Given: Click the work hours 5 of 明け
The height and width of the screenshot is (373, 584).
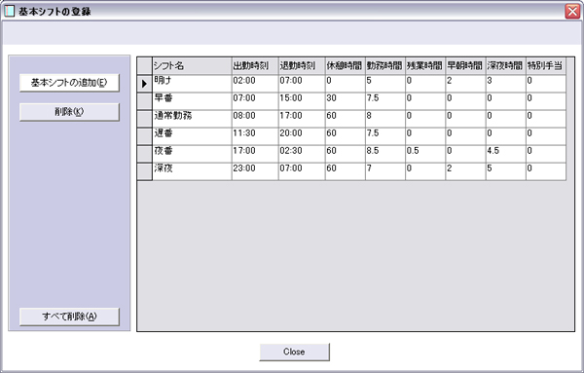Looking at the screenshot, I should point(385,84).
